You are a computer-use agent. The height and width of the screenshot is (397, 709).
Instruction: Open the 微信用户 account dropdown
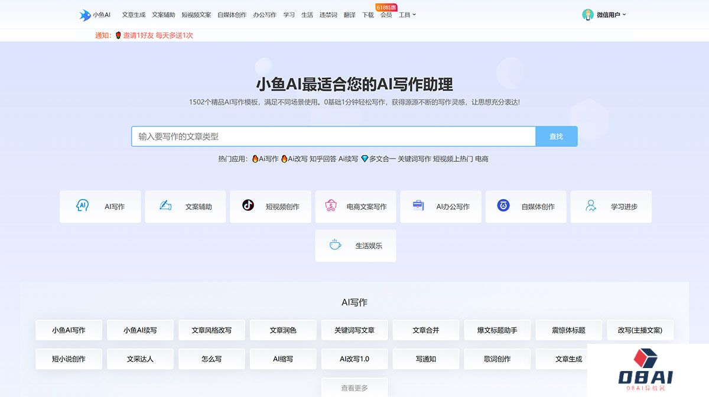[x=611, y=15]
